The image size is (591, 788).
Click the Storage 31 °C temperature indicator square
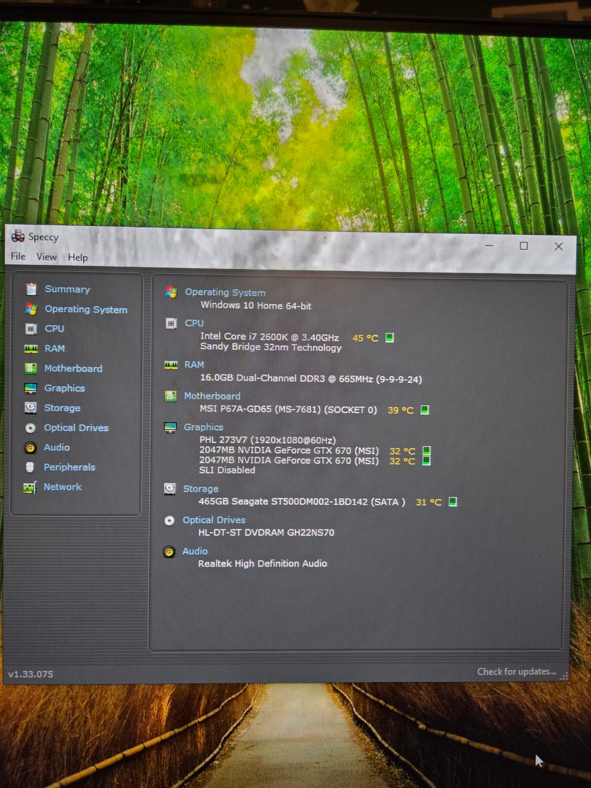click(452, 502)
